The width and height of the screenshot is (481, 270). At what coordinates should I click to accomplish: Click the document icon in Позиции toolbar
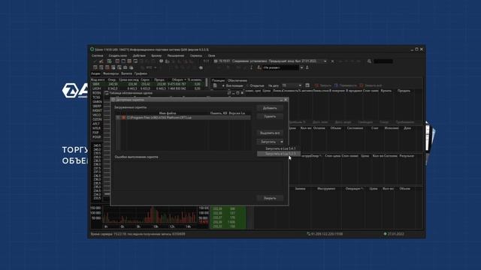[x=215, y=85]
